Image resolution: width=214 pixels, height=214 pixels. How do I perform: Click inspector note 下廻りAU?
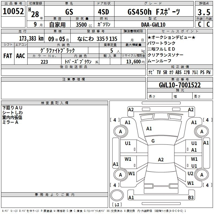12,108
